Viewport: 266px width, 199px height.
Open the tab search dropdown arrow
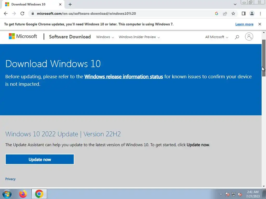235,4
